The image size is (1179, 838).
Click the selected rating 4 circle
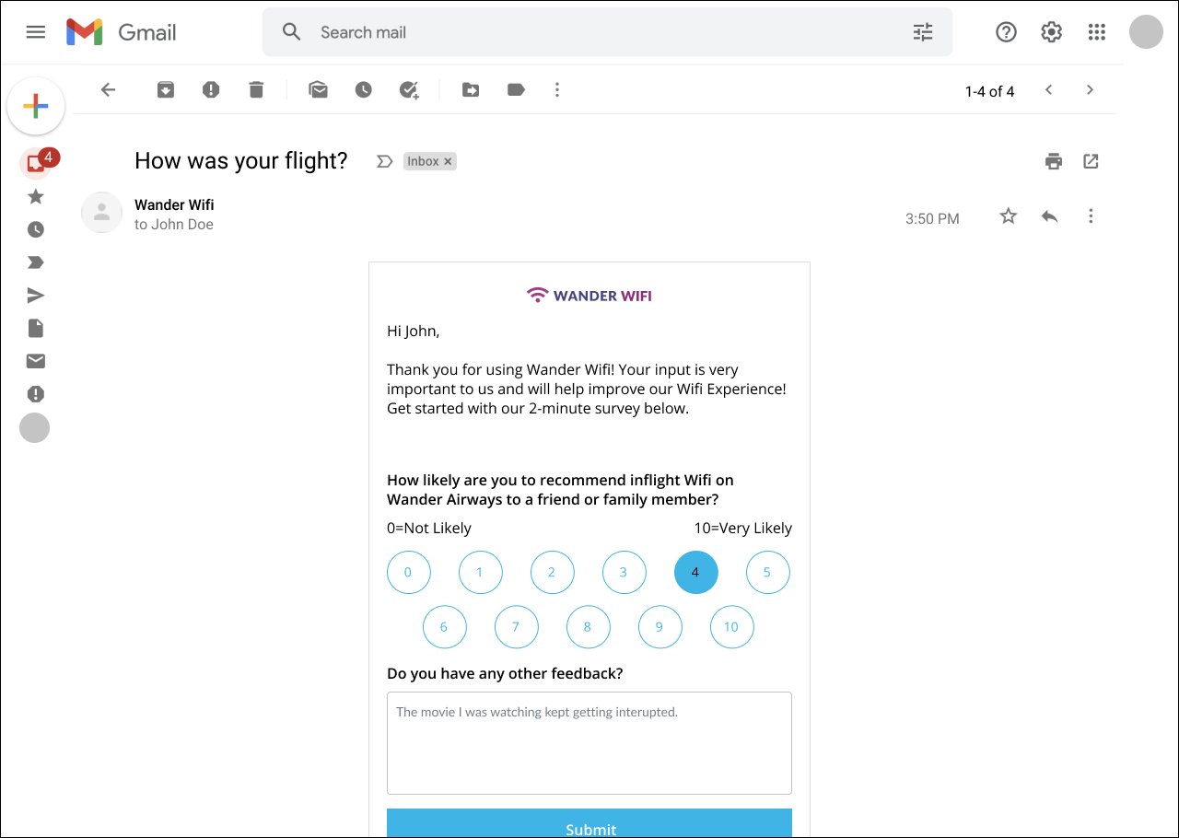(x=695, y=573)
